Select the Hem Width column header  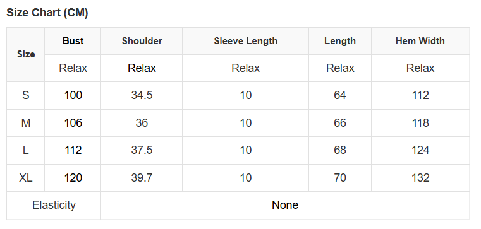pos(420,41)
